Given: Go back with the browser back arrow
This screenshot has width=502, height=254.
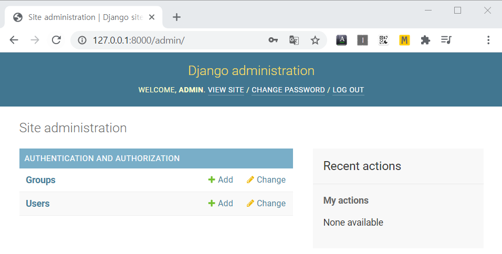Looking at the screenshot, I should 14,40.
